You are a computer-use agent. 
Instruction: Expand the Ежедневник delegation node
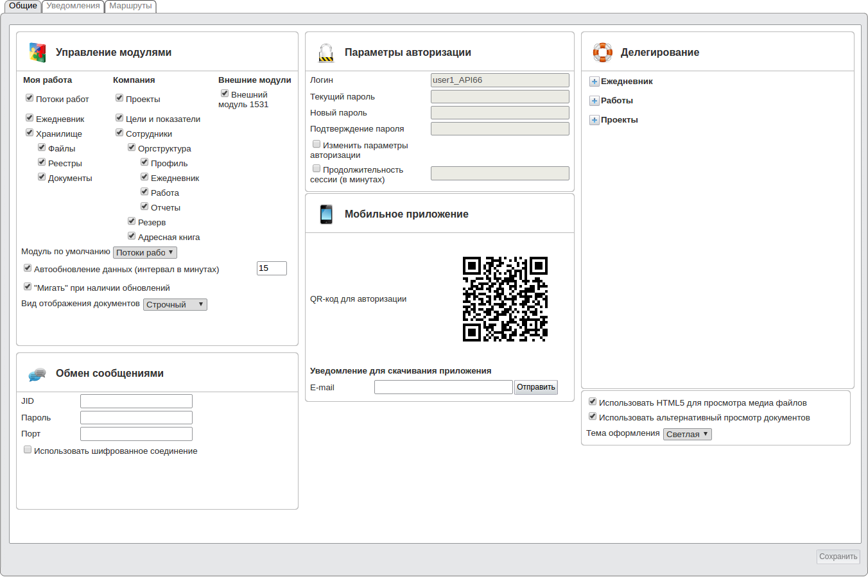click(595, 82)
